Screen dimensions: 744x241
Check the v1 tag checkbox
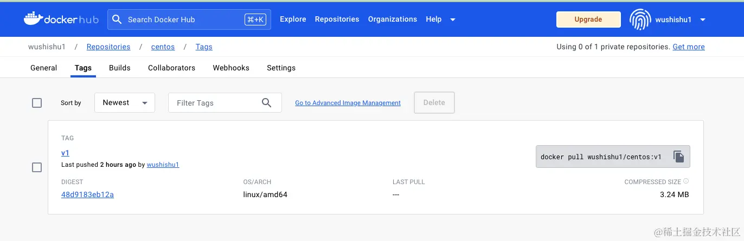(x=37, y=167)
